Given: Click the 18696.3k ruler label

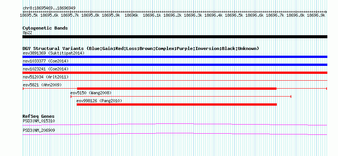Looking at the screenshot, I should click(x=193, y=16).
